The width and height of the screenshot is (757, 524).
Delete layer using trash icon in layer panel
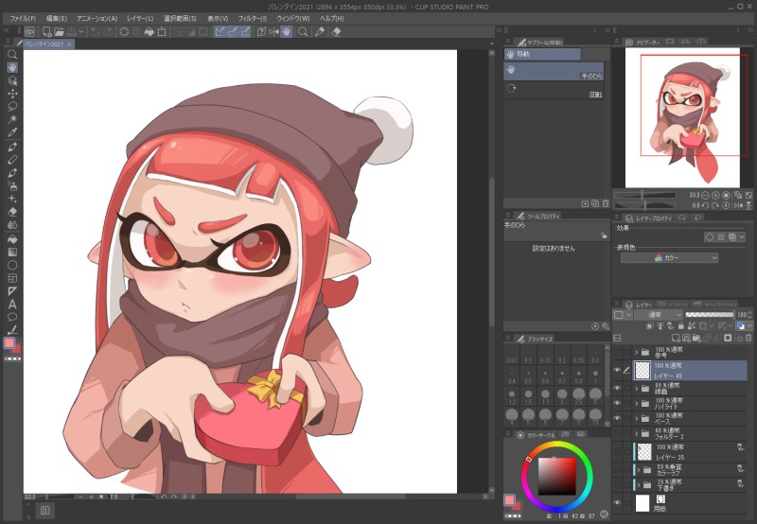748,339
